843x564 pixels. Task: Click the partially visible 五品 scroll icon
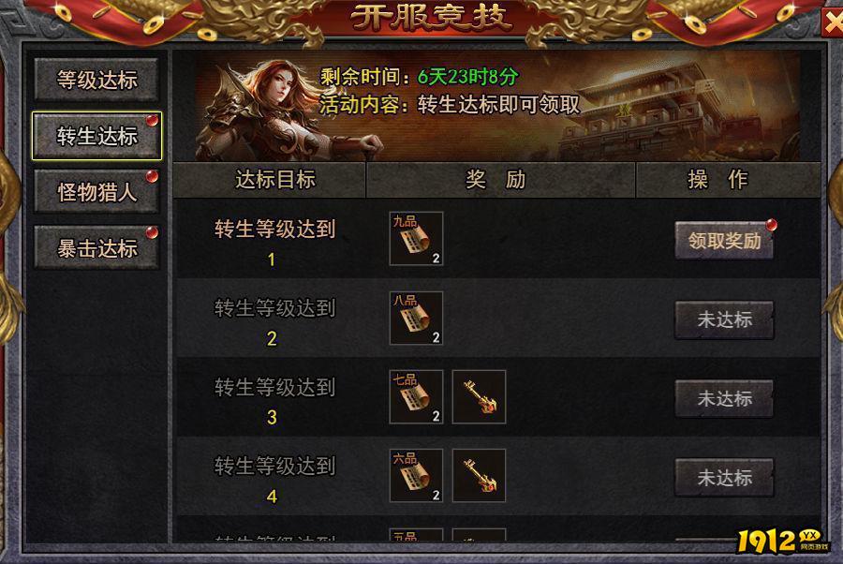click(x=416, y=534)
